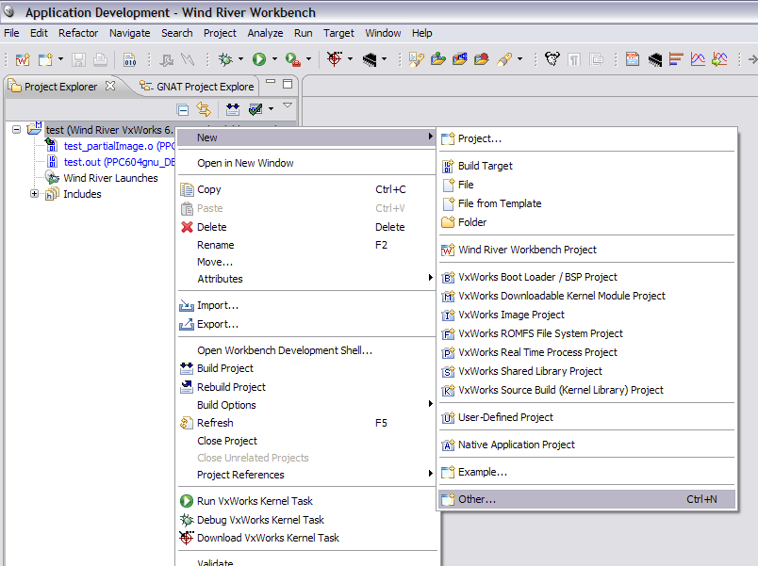Choose Delete in the context menu
758x566 pixels.
[x=307, y=227]
